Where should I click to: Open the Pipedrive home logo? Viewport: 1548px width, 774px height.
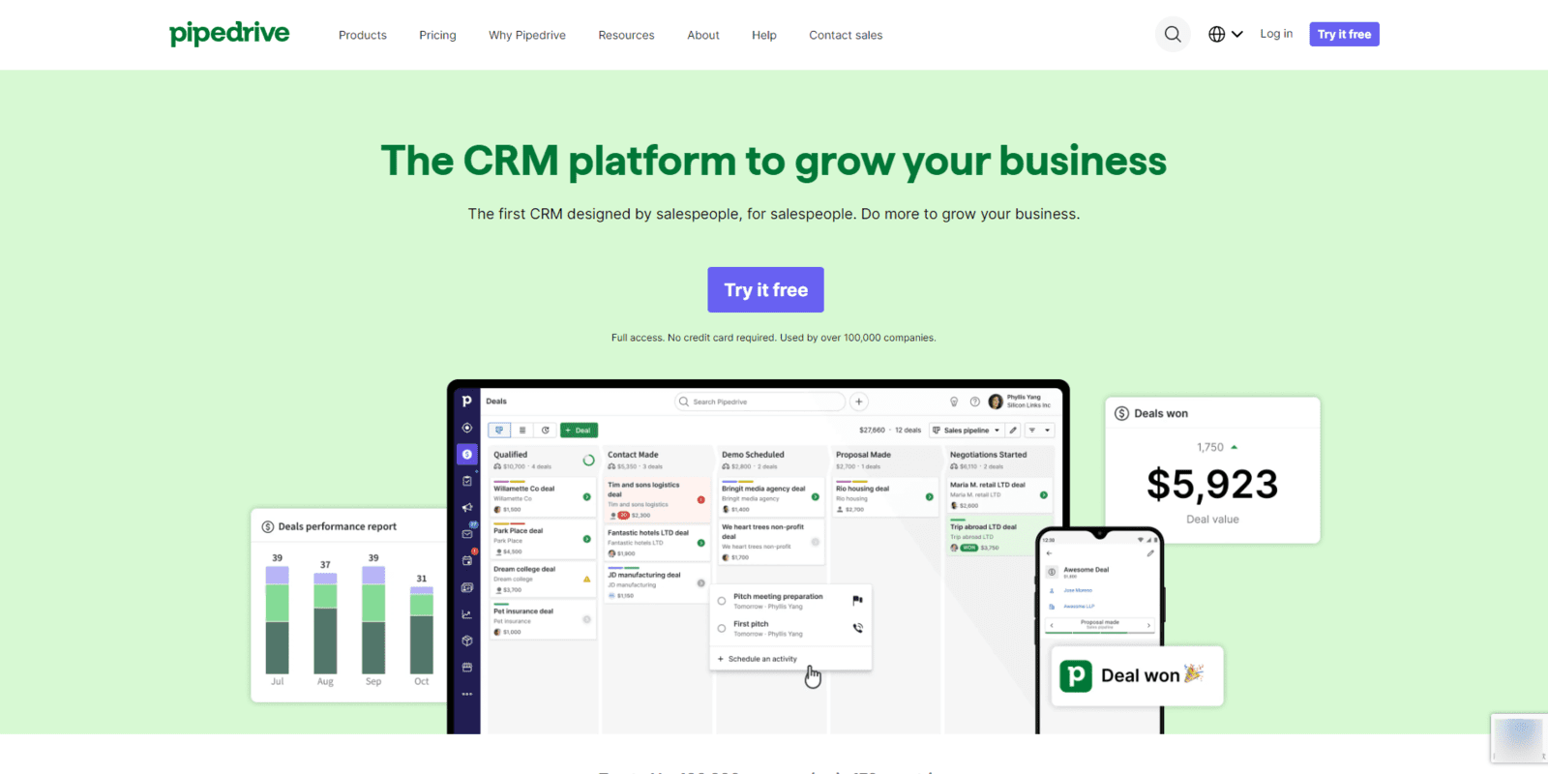[x=229, y=34]
